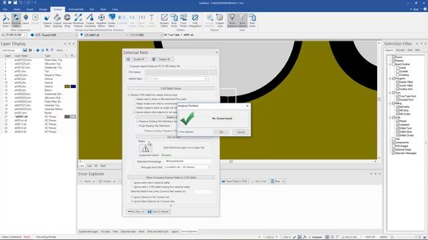Screen dimensions: 428x240
Task: Click the save icon in title bar
Action: point(15,3)
